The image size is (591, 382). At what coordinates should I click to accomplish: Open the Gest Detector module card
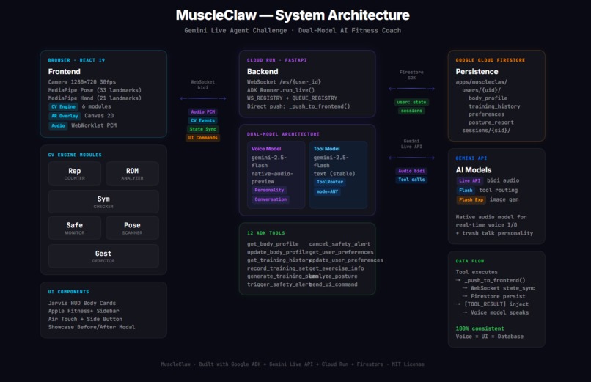pos(103,256)
